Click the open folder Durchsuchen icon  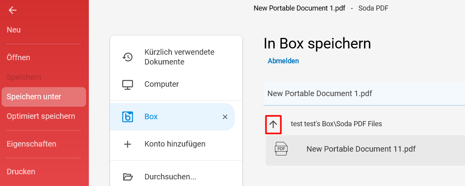(128, 177)
